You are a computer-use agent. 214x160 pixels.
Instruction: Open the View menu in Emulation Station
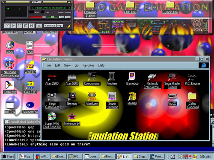click(x=67, y=65)
